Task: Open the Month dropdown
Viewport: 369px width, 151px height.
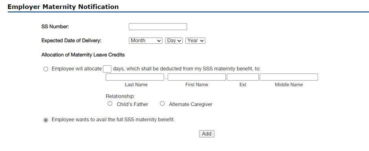Action: [x=145, y=41]
